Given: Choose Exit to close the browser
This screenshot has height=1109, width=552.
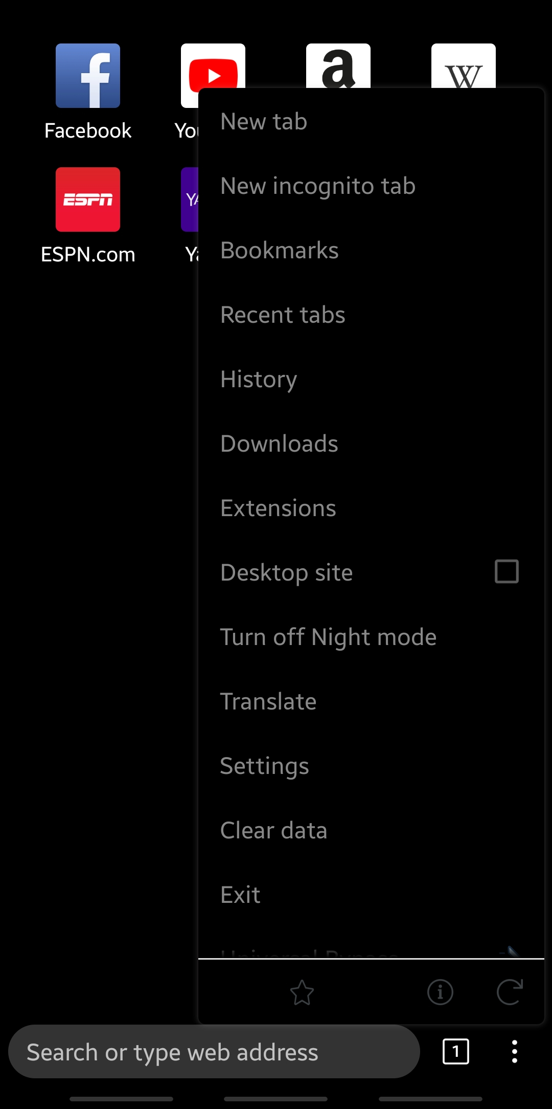Looking at the screenshot, I should [x=240, y=894].
